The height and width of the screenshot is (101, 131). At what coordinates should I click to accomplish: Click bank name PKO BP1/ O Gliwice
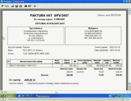[32, 50]
